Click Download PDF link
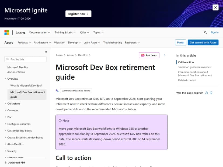The width and height of the screenshot is (223, 167). click(x=15, y=163)
